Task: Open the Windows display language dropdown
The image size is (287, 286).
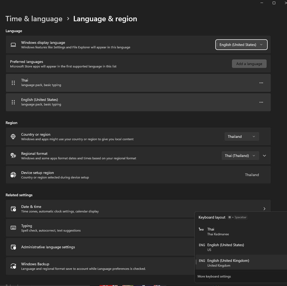Action: click(x=241, y=45)
